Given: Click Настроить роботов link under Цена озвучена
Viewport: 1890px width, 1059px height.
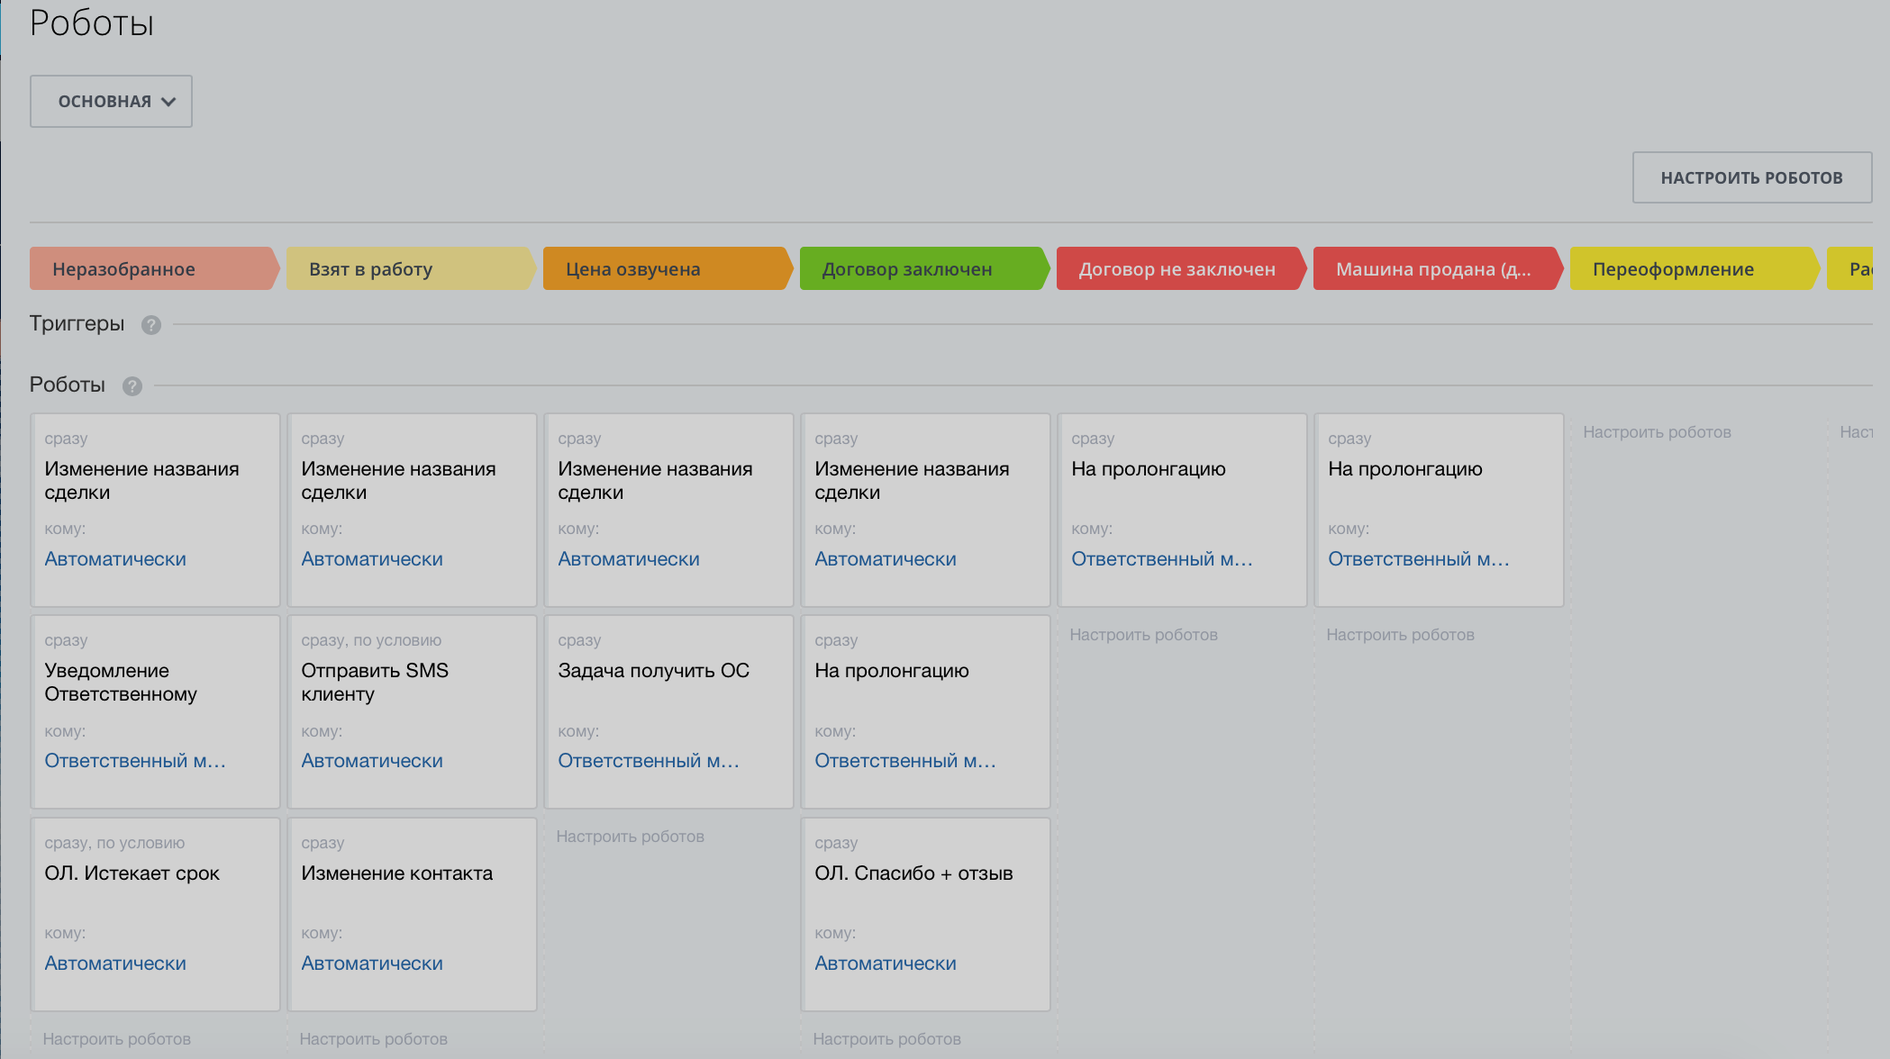Looking at the screenshot, I should (x=630, y=837).
